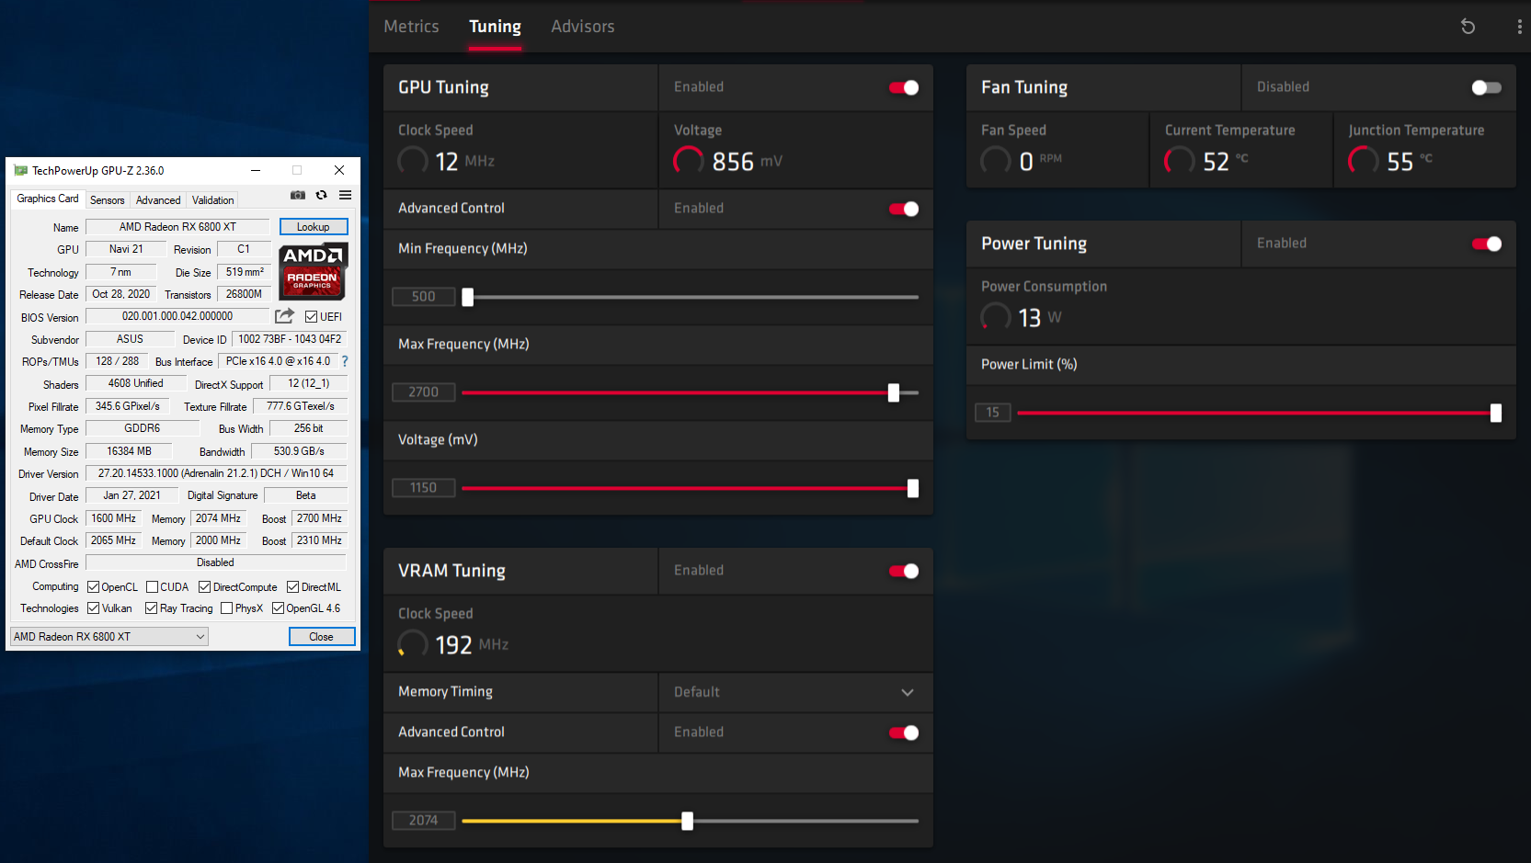Disable the Power Tuning toggle
The height and width of the screenshot is (863, 1531).
tap(1486, 244)
